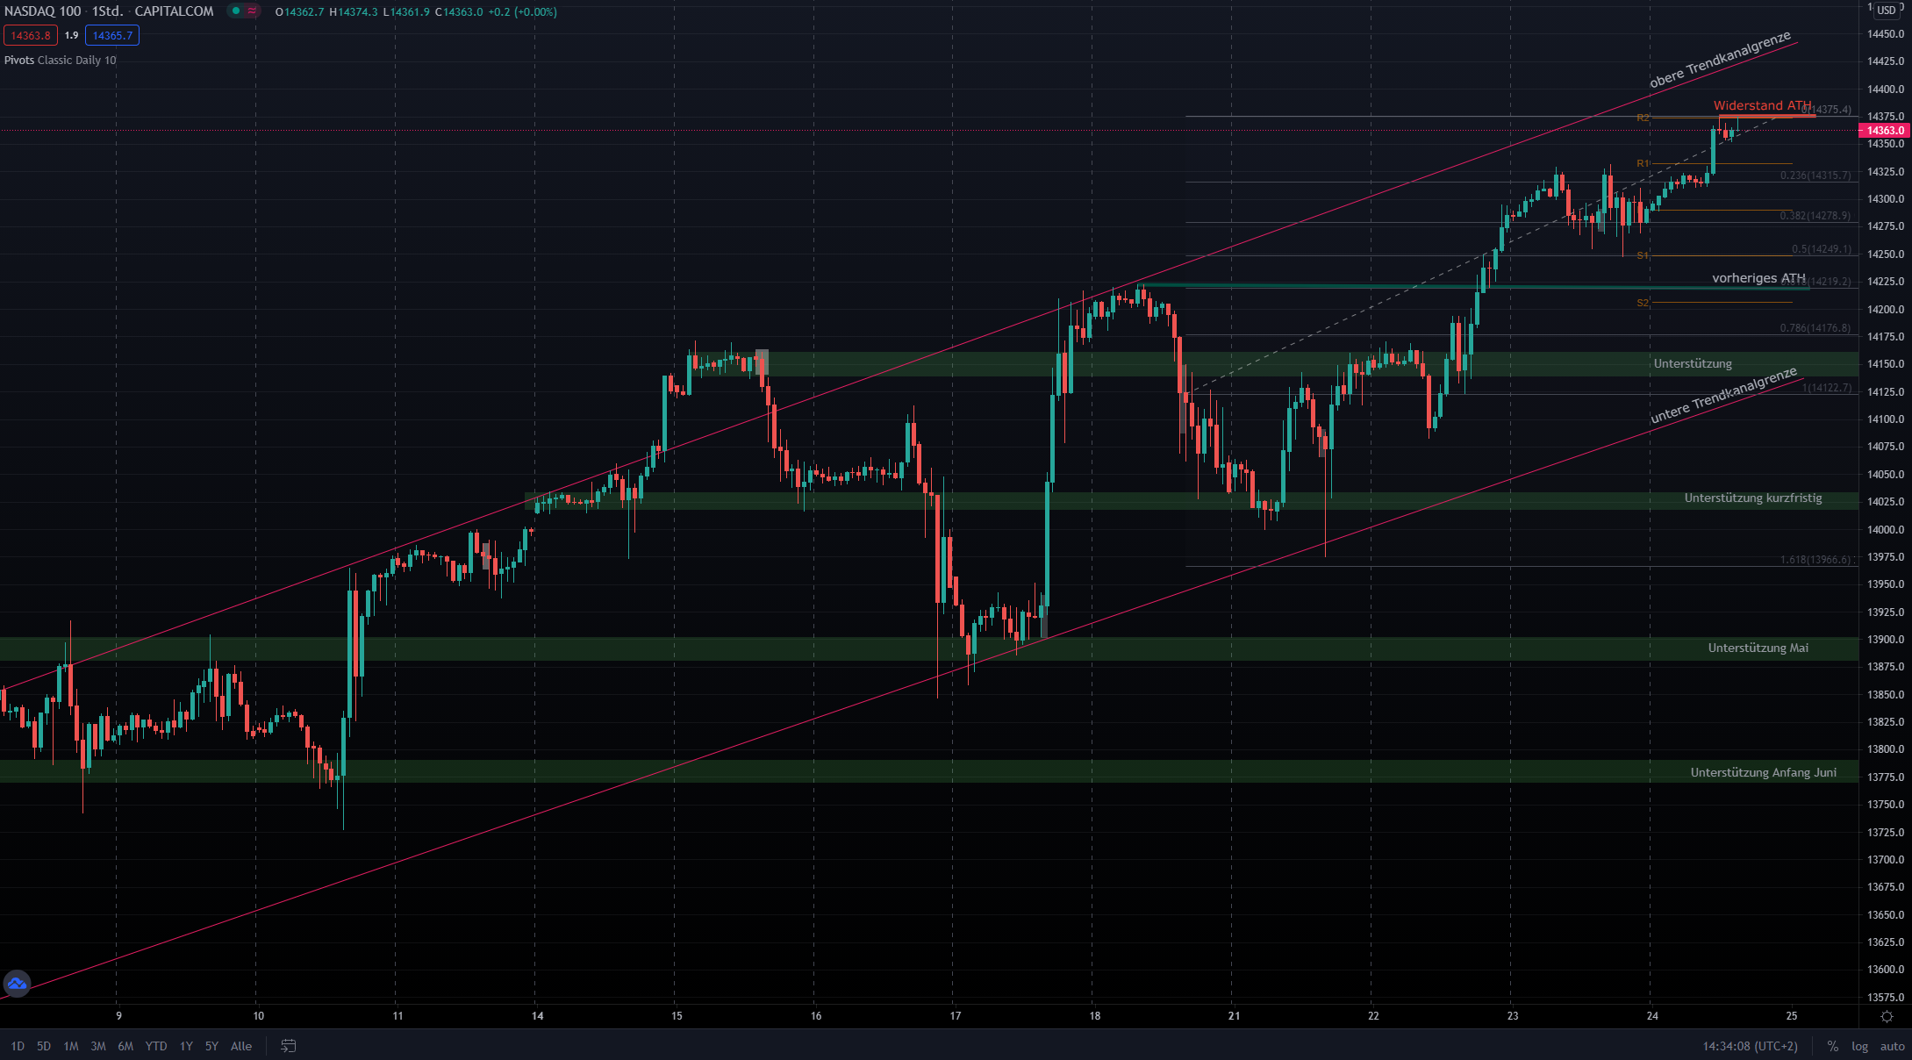Screen dimensions: 1912x1060
Task: Click the current price label 14363.0
Action: tap(1885, 131)
